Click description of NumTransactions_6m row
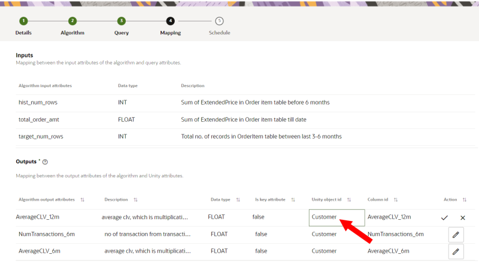This screenshot has height=267, width=479. point(147,234)
